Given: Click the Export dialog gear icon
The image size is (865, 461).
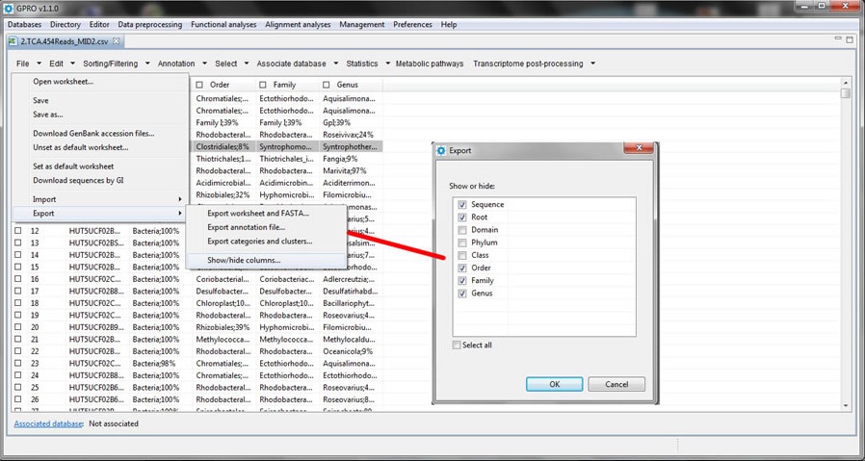Looking at the screenshot, I should [442, 150].
